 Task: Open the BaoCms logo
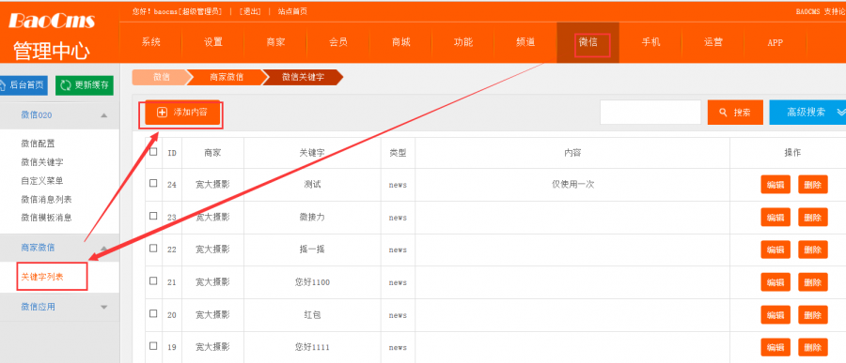(52, 21)
